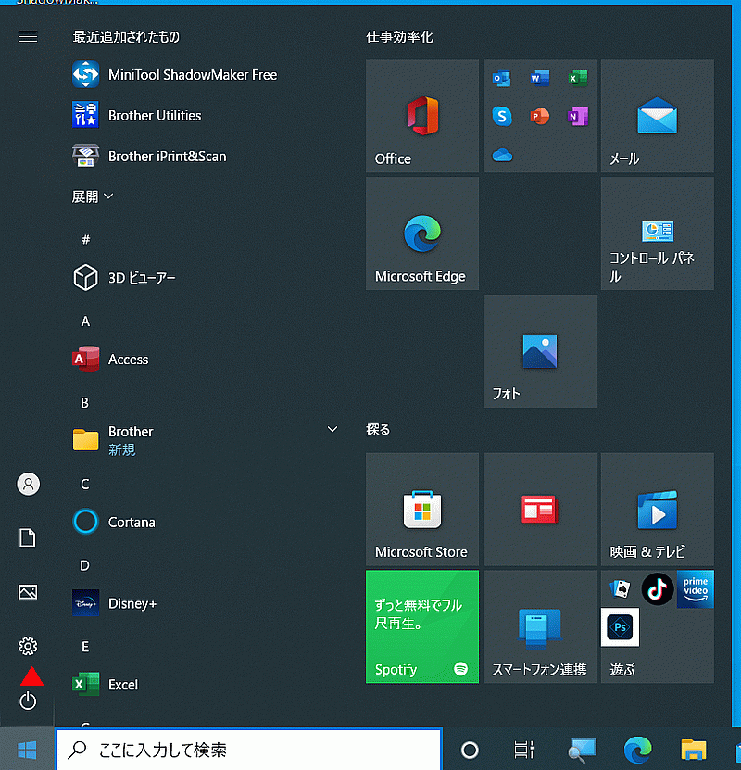Click the letter D header
This screenshot has height=770, width=741.
[85, 566]
